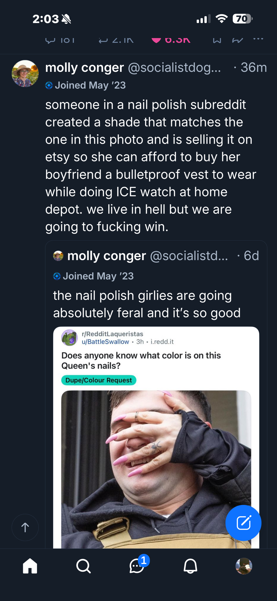Reply to the post with 181 replies
Viewport: 277px width, 601px height.
(x=50, y=40)
